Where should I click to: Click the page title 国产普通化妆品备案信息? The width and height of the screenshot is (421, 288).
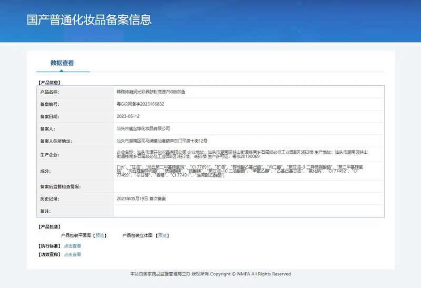click(89, 20)
